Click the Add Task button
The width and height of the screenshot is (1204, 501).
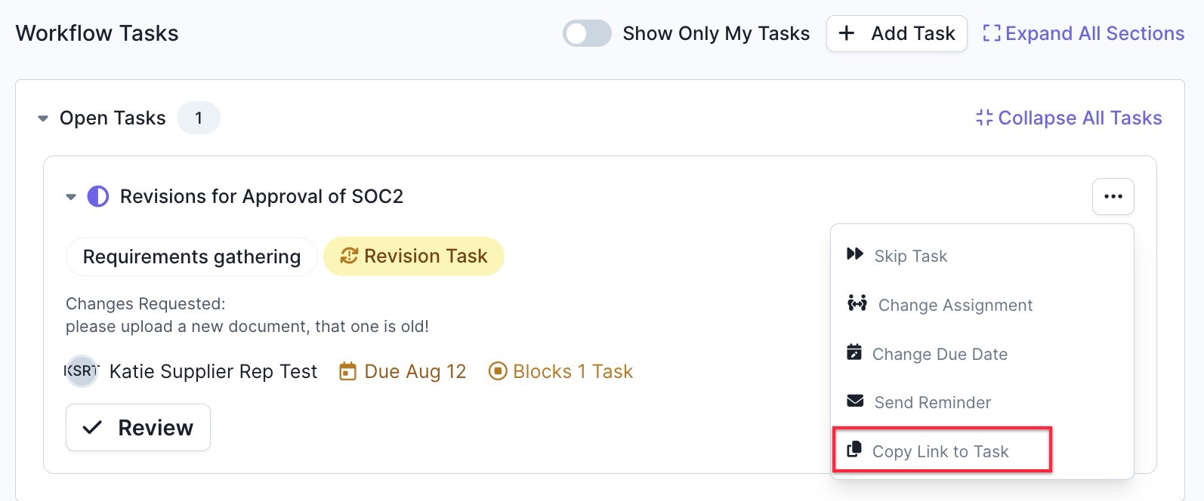[897, 33]
